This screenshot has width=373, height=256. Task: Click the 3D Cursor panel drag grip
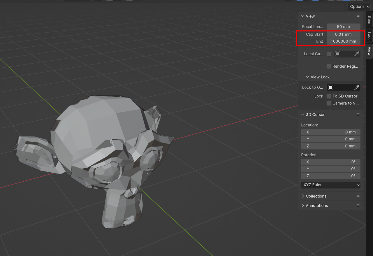point(359,115)
